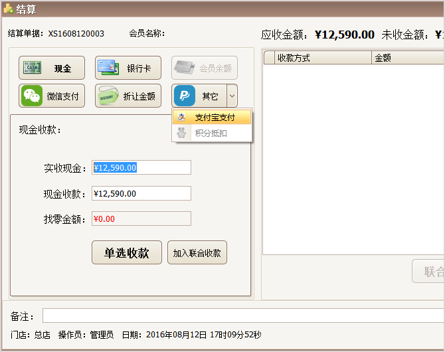445x352 pixels.
Task: Click the 其它 other payment button
Action: click(199, 96)
